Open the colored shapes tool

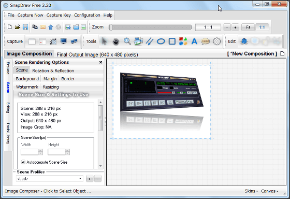click(x=183, y=41)
